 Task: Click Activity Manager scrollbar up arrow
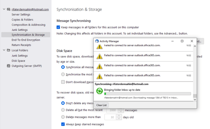[x=195, y=46]
